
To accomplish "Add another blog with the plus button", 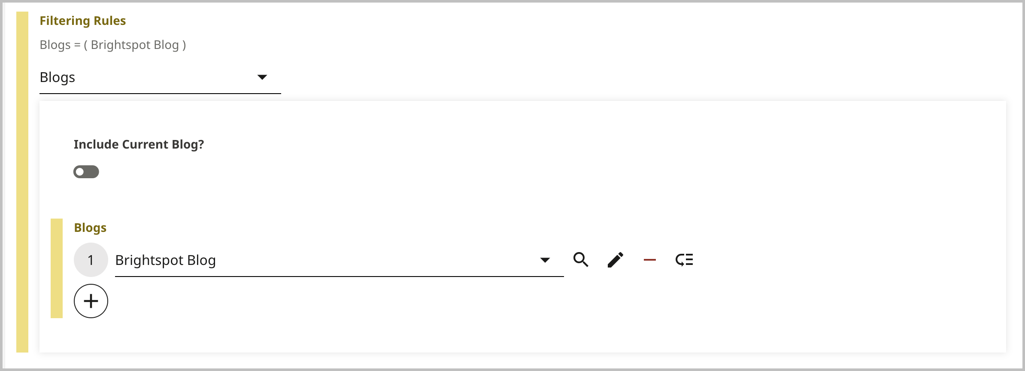I will (91, 301).
